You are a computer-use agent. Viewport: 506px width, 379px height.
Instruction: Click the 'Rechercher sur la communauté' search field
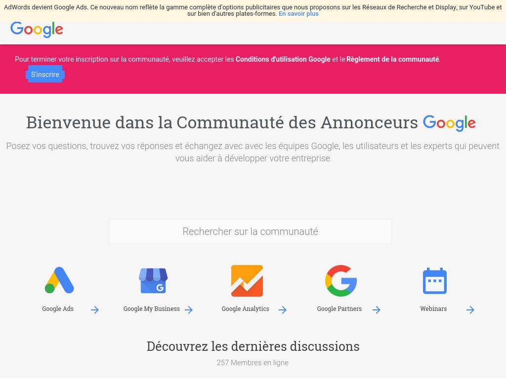pos(251,231)
